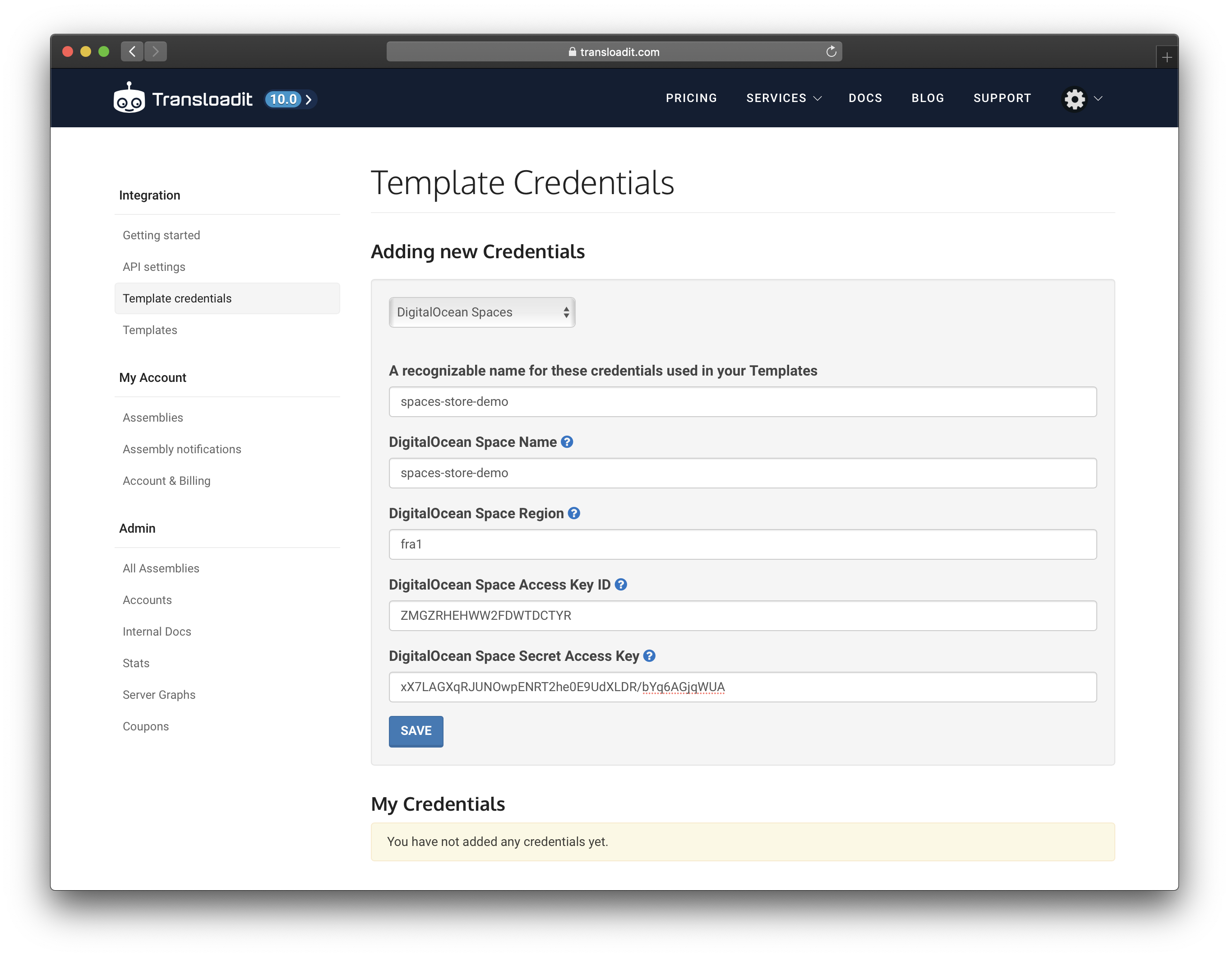
Task: Focus the Space Access Key ID field
Action: (x=742, y=615)
